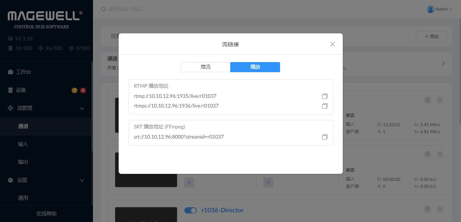
Task: Open the 在线帮助 link
Action: coord(46,213)
